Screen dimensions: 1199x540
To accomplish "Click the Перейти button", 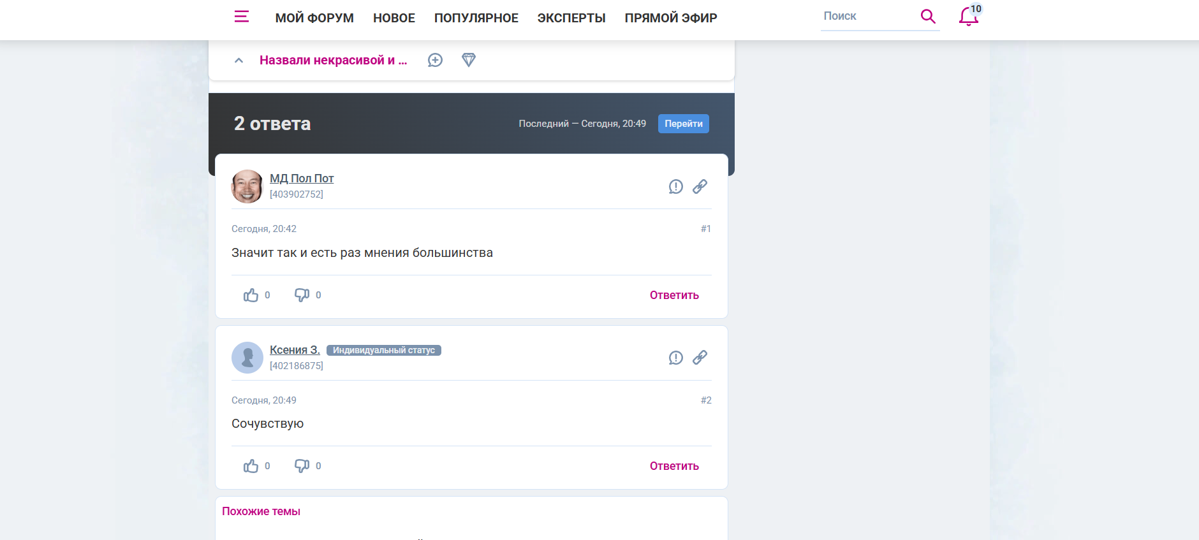I will pos(684,124).
